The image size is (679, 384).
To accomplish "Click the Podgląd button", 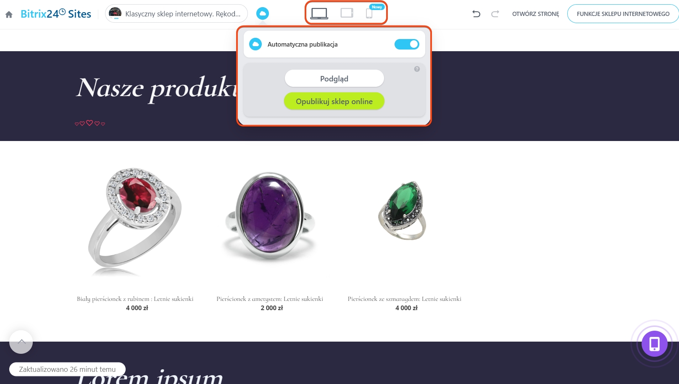I will (334, 78).
